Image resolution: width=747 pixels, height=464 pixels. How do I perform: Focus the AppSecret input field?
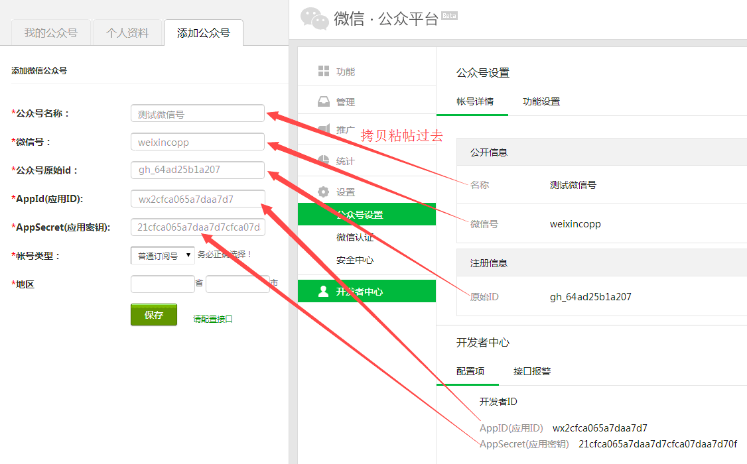click(x=198, y=227)
